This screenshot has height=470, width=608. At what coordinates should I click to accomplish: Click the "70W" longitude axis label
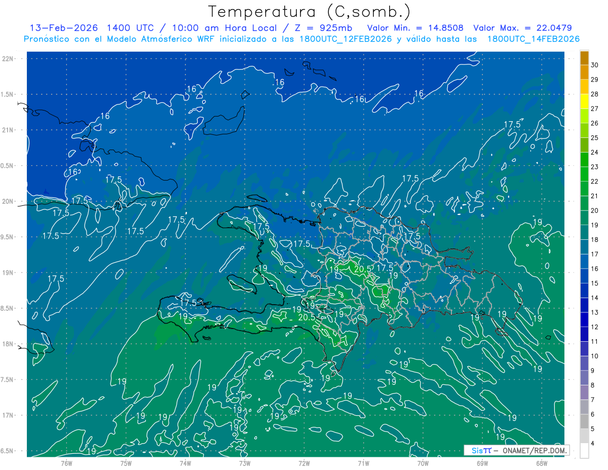[423, 463]
